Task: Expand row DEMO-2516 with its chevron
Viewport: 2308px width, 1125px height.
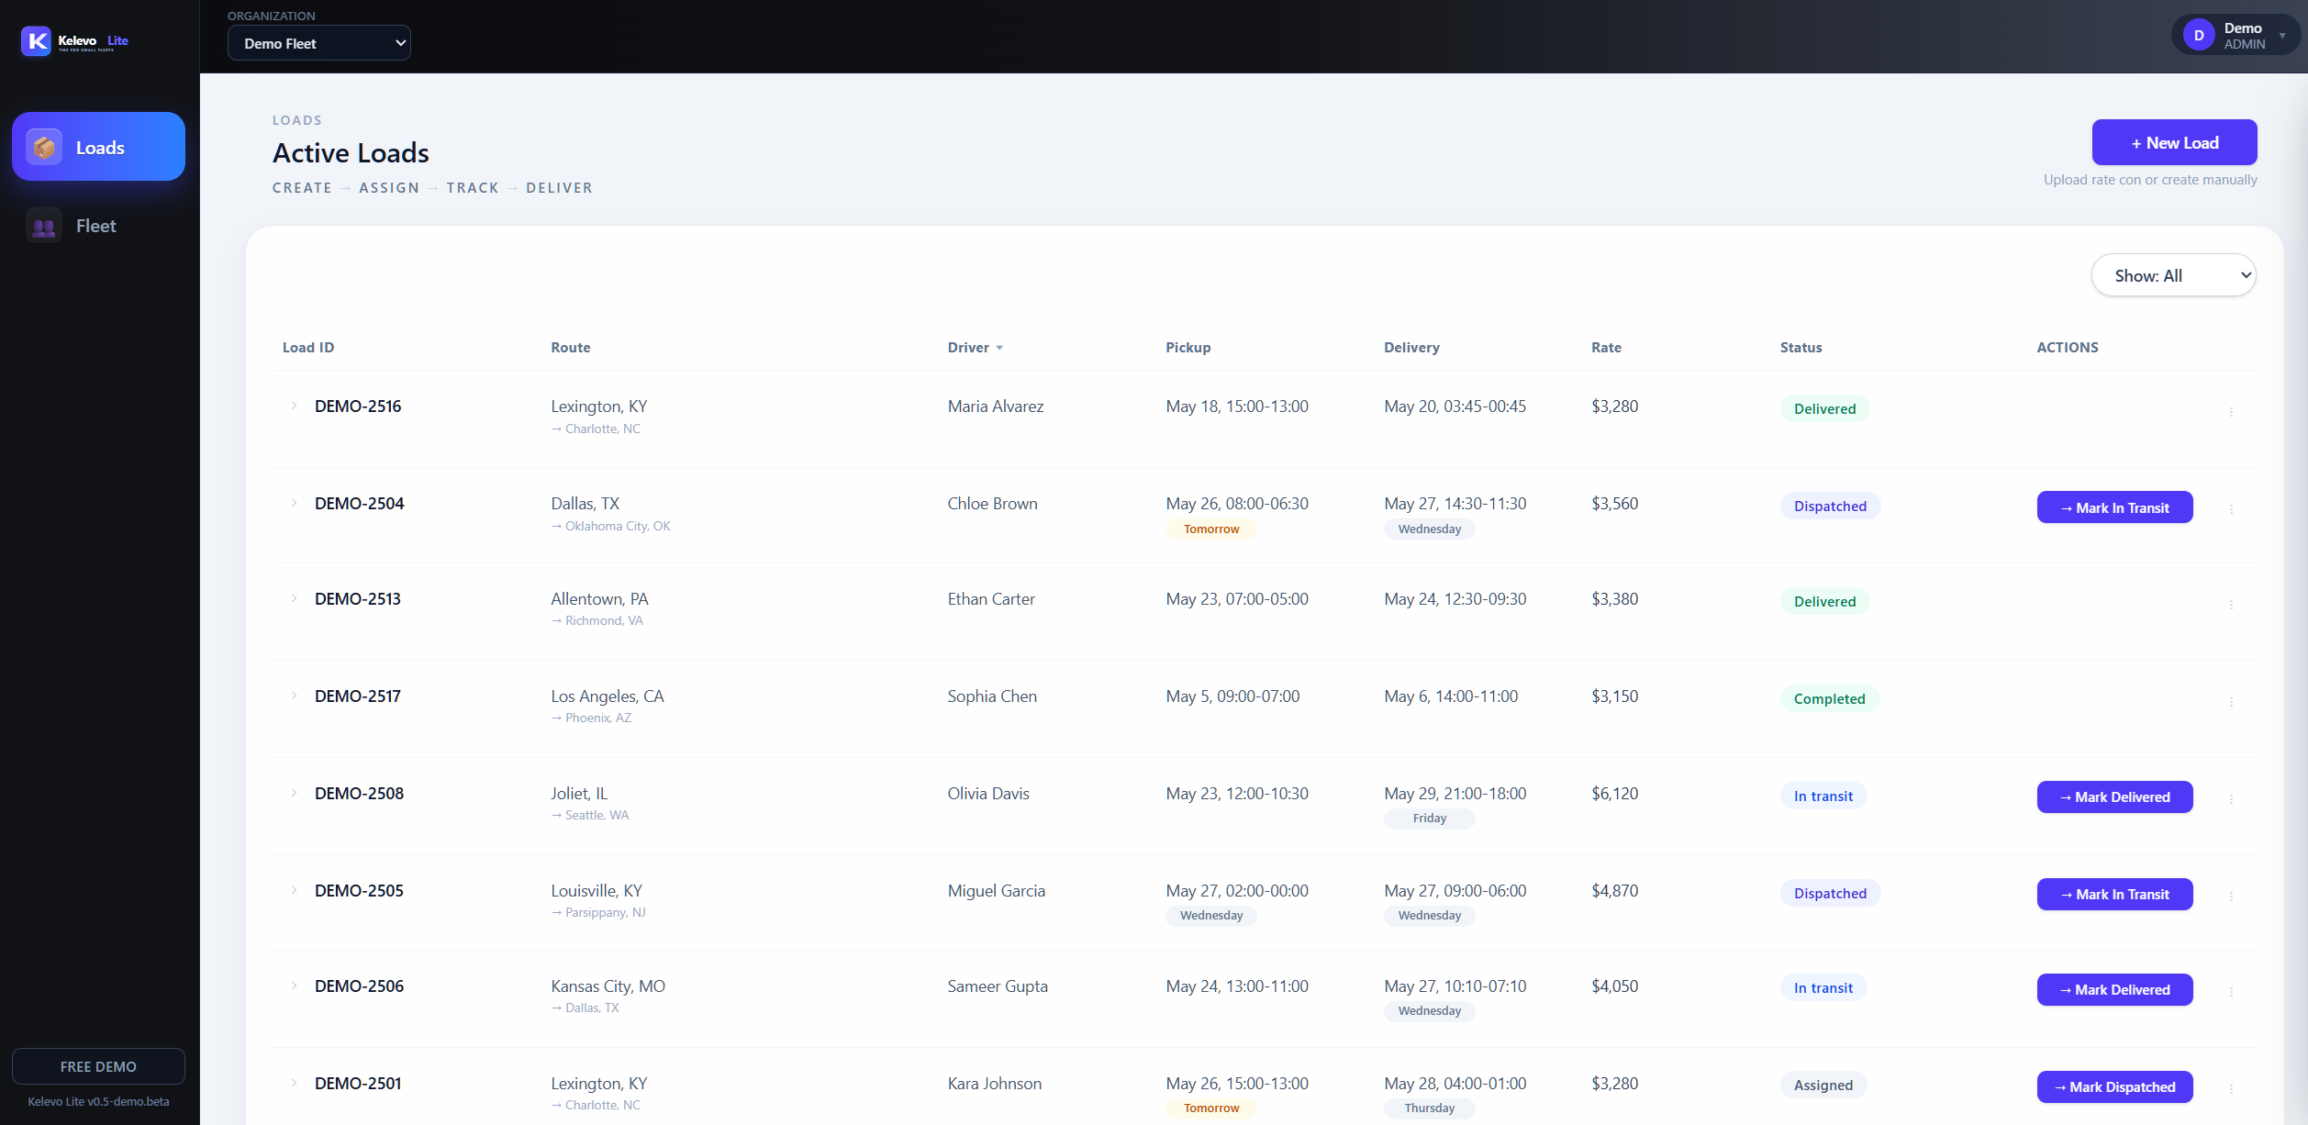Action: (294, 406)
